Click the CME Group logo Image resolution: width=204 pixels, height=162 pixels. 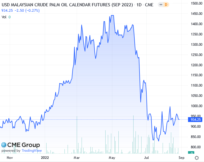tap(21, 145)
